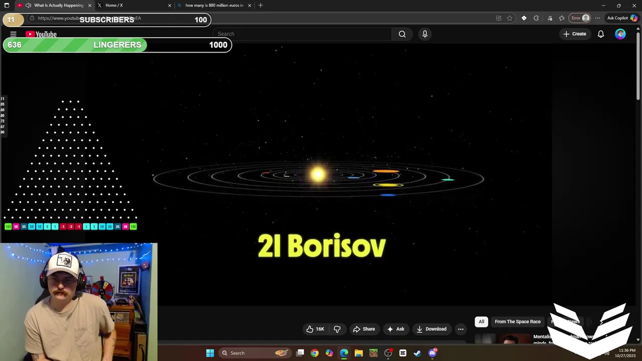Open Edge settings and more ellipsis
The width and height of the screenshot is (642, 361).
pos(597,18)
